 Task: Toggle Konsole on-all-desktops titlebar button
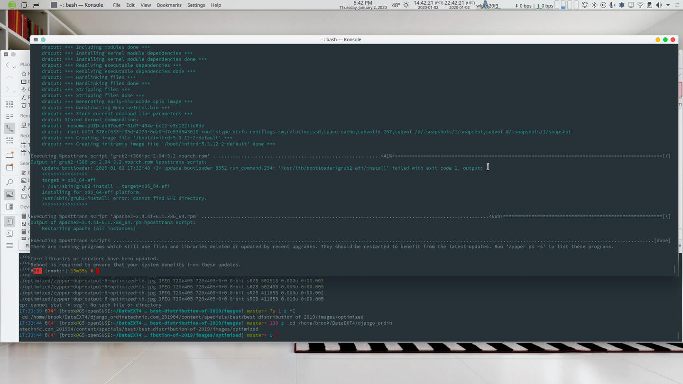pyautogui.click(x=43, y=40)
